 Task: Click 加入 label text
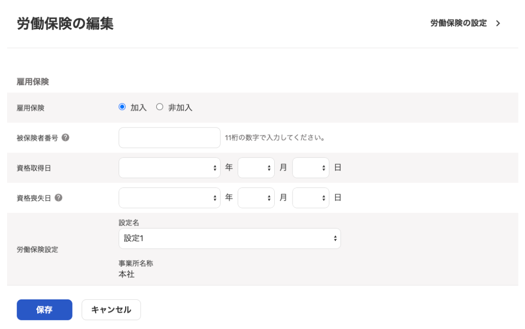[x=138, y=107]
